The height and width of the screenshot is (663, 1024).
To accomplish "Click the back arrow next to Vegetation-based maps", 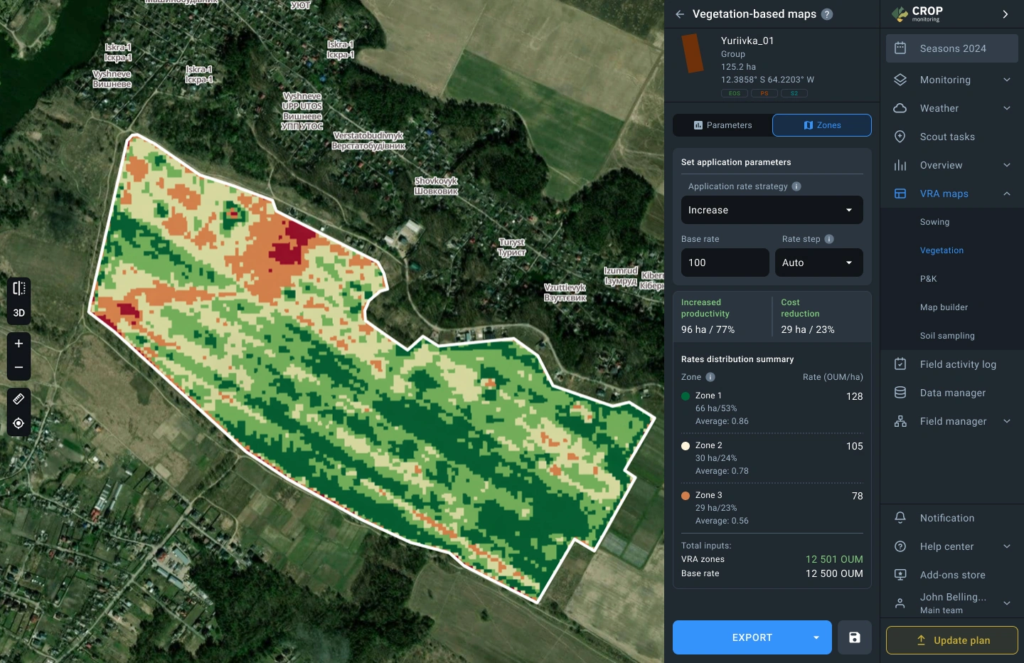I will (x=679, y=14).
